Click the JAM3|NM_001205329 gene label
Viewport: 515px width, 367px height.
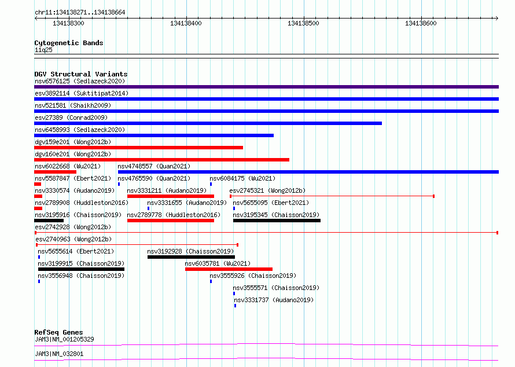[x=64, y=339]
